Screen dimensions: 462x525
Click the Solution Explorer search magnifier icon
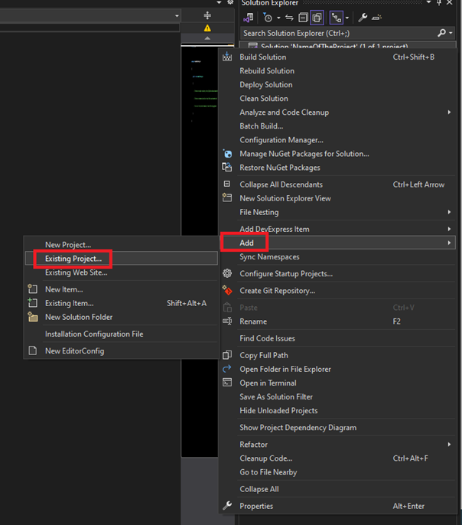441,34
